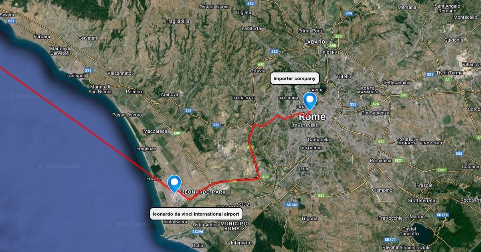This screenshot has height=252, width=481.
Task: Click the LEONARDO PARK area label
Action: [x=204, y=192]
